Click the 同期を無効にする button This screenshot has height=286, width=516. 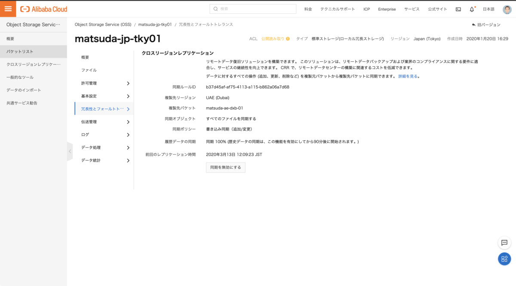point(225,167)
